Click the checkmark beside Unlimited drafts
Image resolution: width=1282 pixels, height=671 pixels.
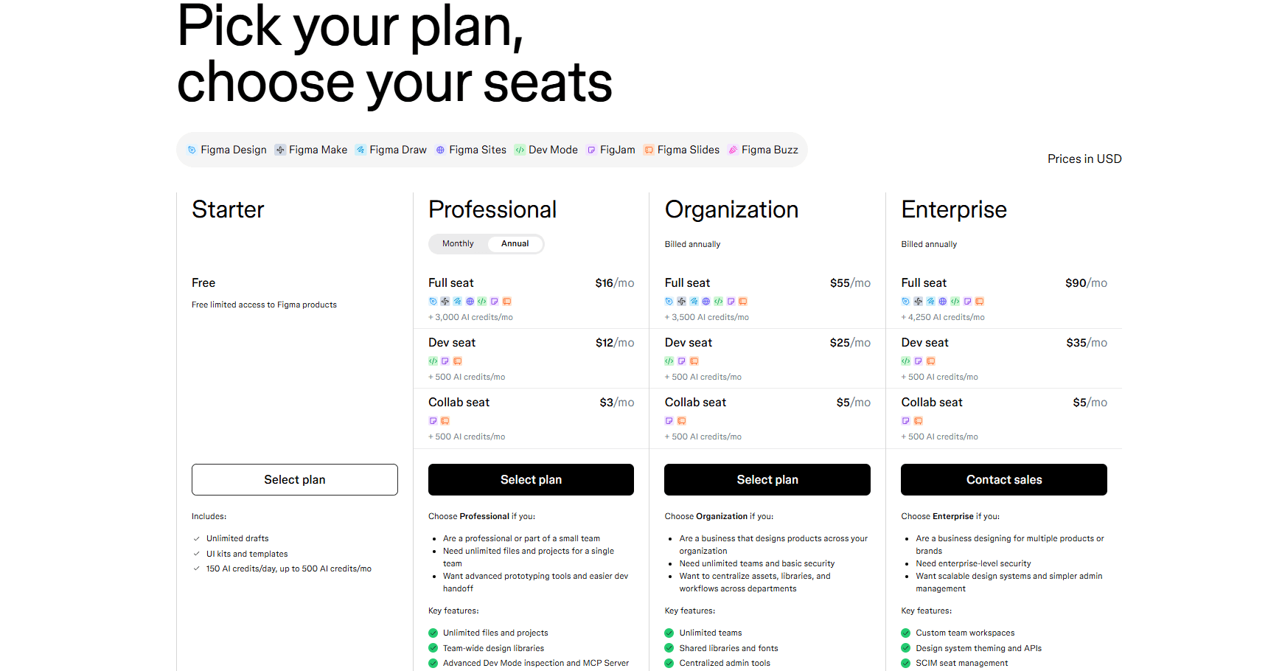[196, 538]
